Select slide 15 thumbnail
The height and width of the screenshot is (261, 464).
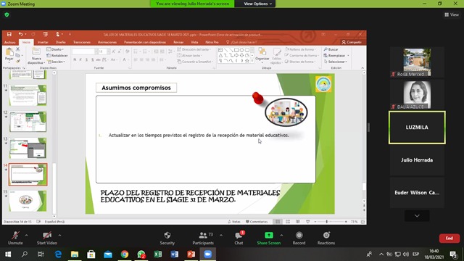28,201
